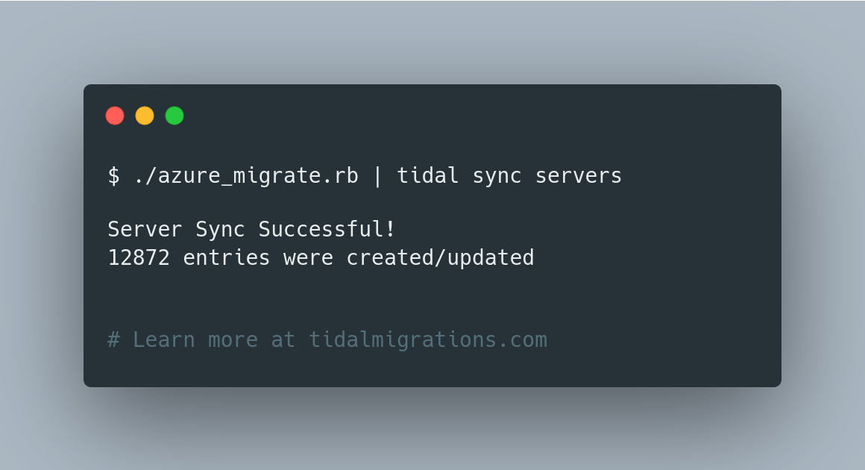Click the dollar sign shell prompt

(113, 176)
